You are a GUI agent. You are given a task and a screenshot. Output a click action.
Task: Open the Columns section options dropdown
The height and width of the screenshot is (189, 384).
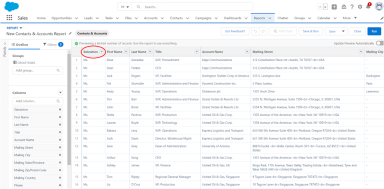[x=60, y=93]
